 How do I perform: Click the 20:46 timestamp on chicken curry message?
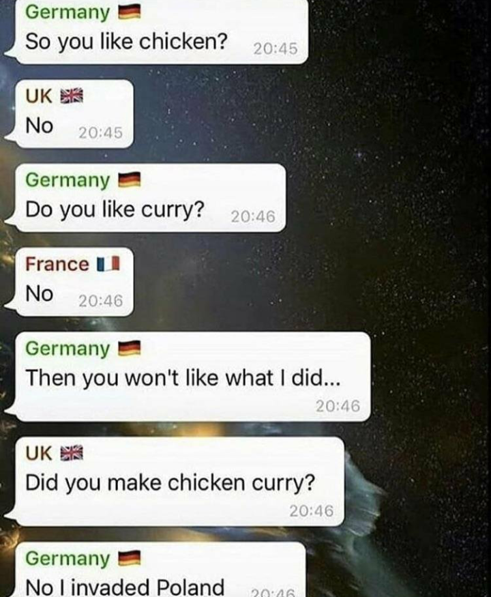pos(312,510)
